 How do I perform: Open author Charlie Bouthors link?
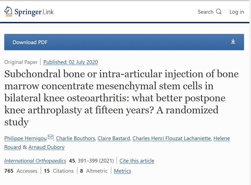(75, 138)
